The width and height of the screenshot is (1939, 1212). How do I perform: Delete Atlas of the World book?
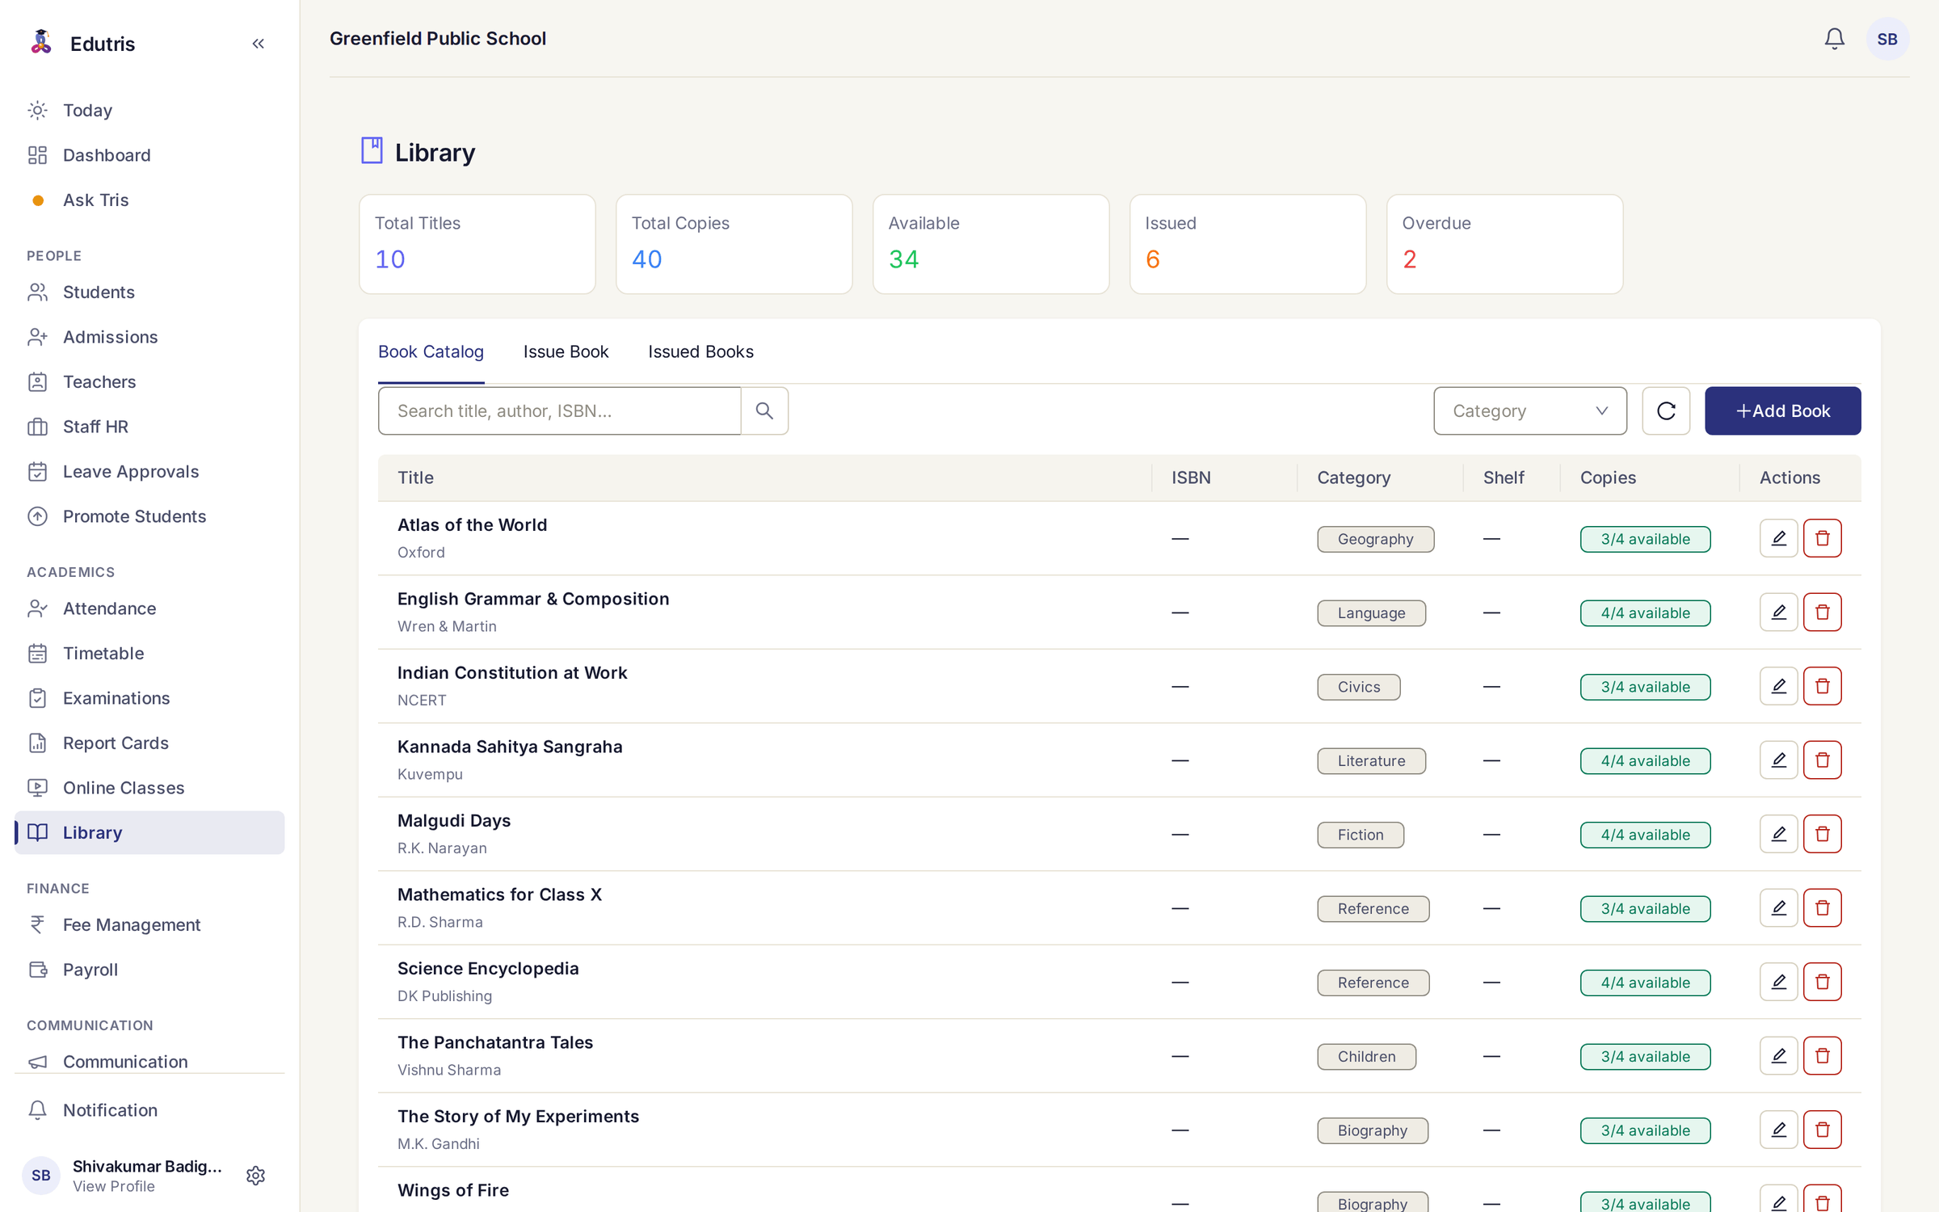[1822, 538]
